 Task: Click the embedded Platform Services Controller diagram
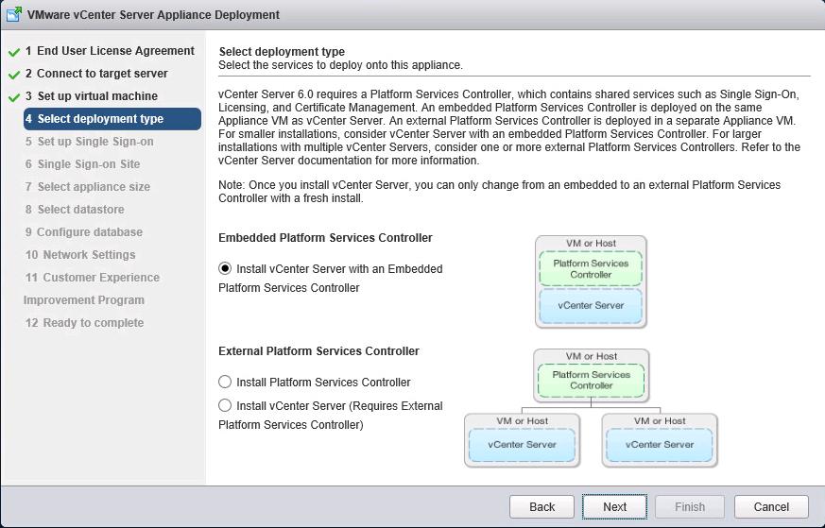tap(591, 281)
